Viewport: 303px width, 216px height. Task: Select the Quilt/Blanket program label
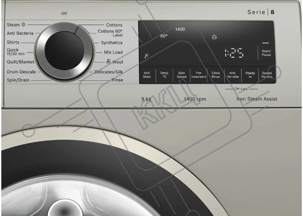[20, 62]
